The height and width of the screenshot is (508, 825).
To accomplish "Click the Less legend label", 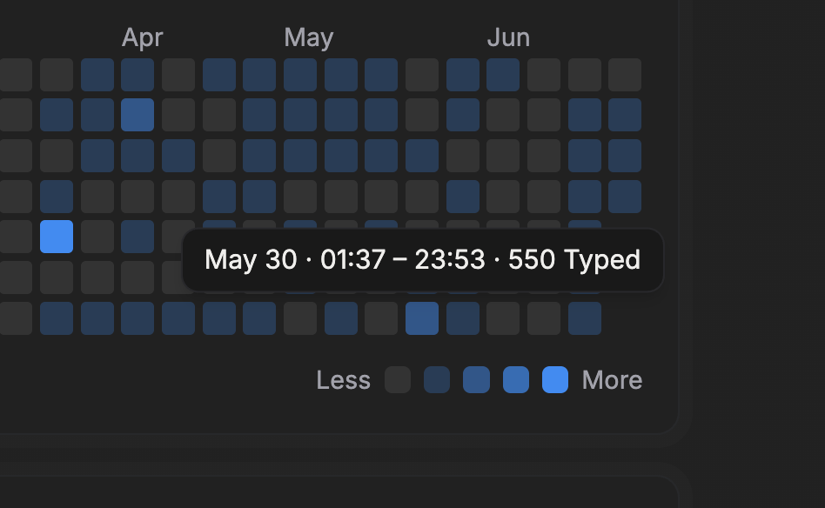I will click(343, 379).
